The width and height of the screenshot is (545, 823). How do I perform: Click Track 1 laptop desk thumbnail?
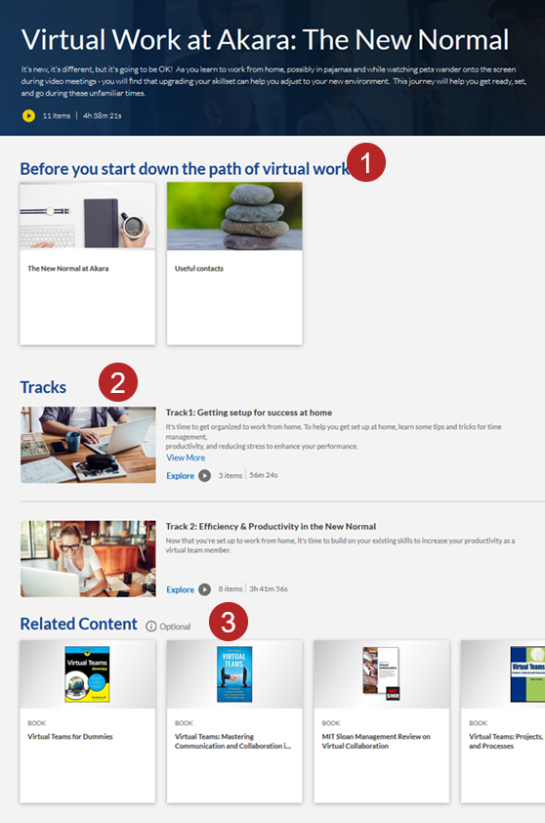point(88,445)
